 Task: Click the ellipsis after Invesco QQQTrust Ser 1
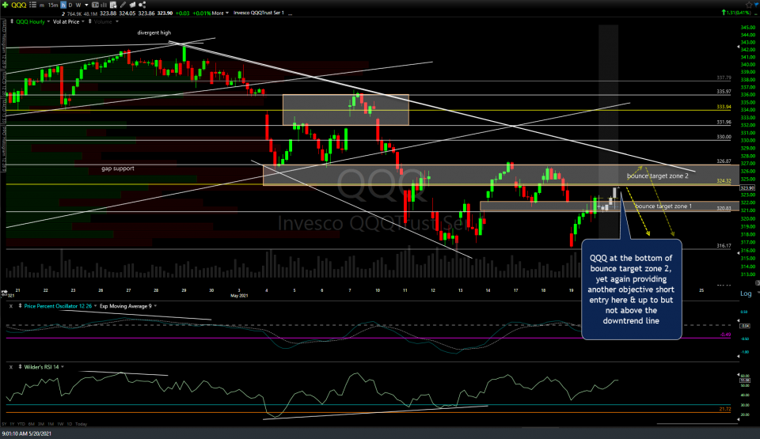[290, 13]
